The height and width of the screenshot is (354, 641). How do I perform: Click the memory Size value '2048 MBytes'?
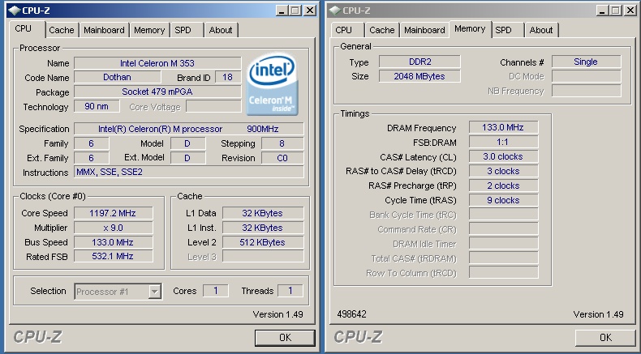point(419,76)
